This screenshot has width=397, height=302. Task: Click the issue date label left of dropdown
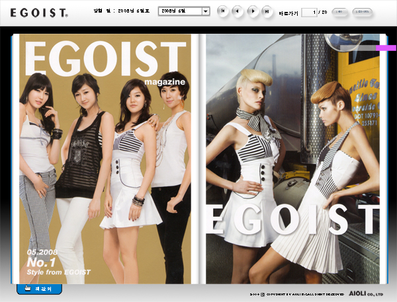tap(122, 11)
